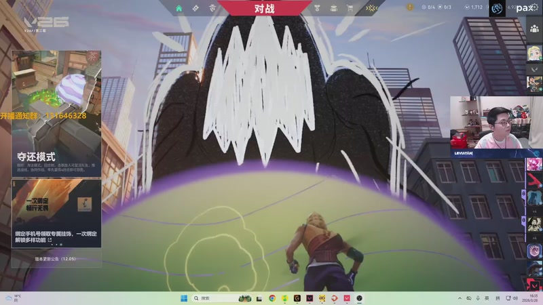Open the player avatar badge at top right
The width and height of the screenshot is (543, 305).
pos(497,8)
